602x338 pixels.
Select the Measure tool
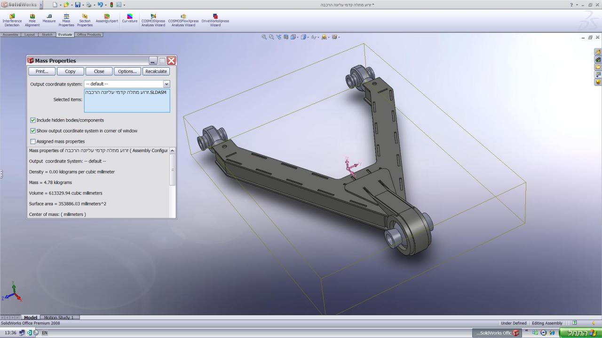(49, 19)
